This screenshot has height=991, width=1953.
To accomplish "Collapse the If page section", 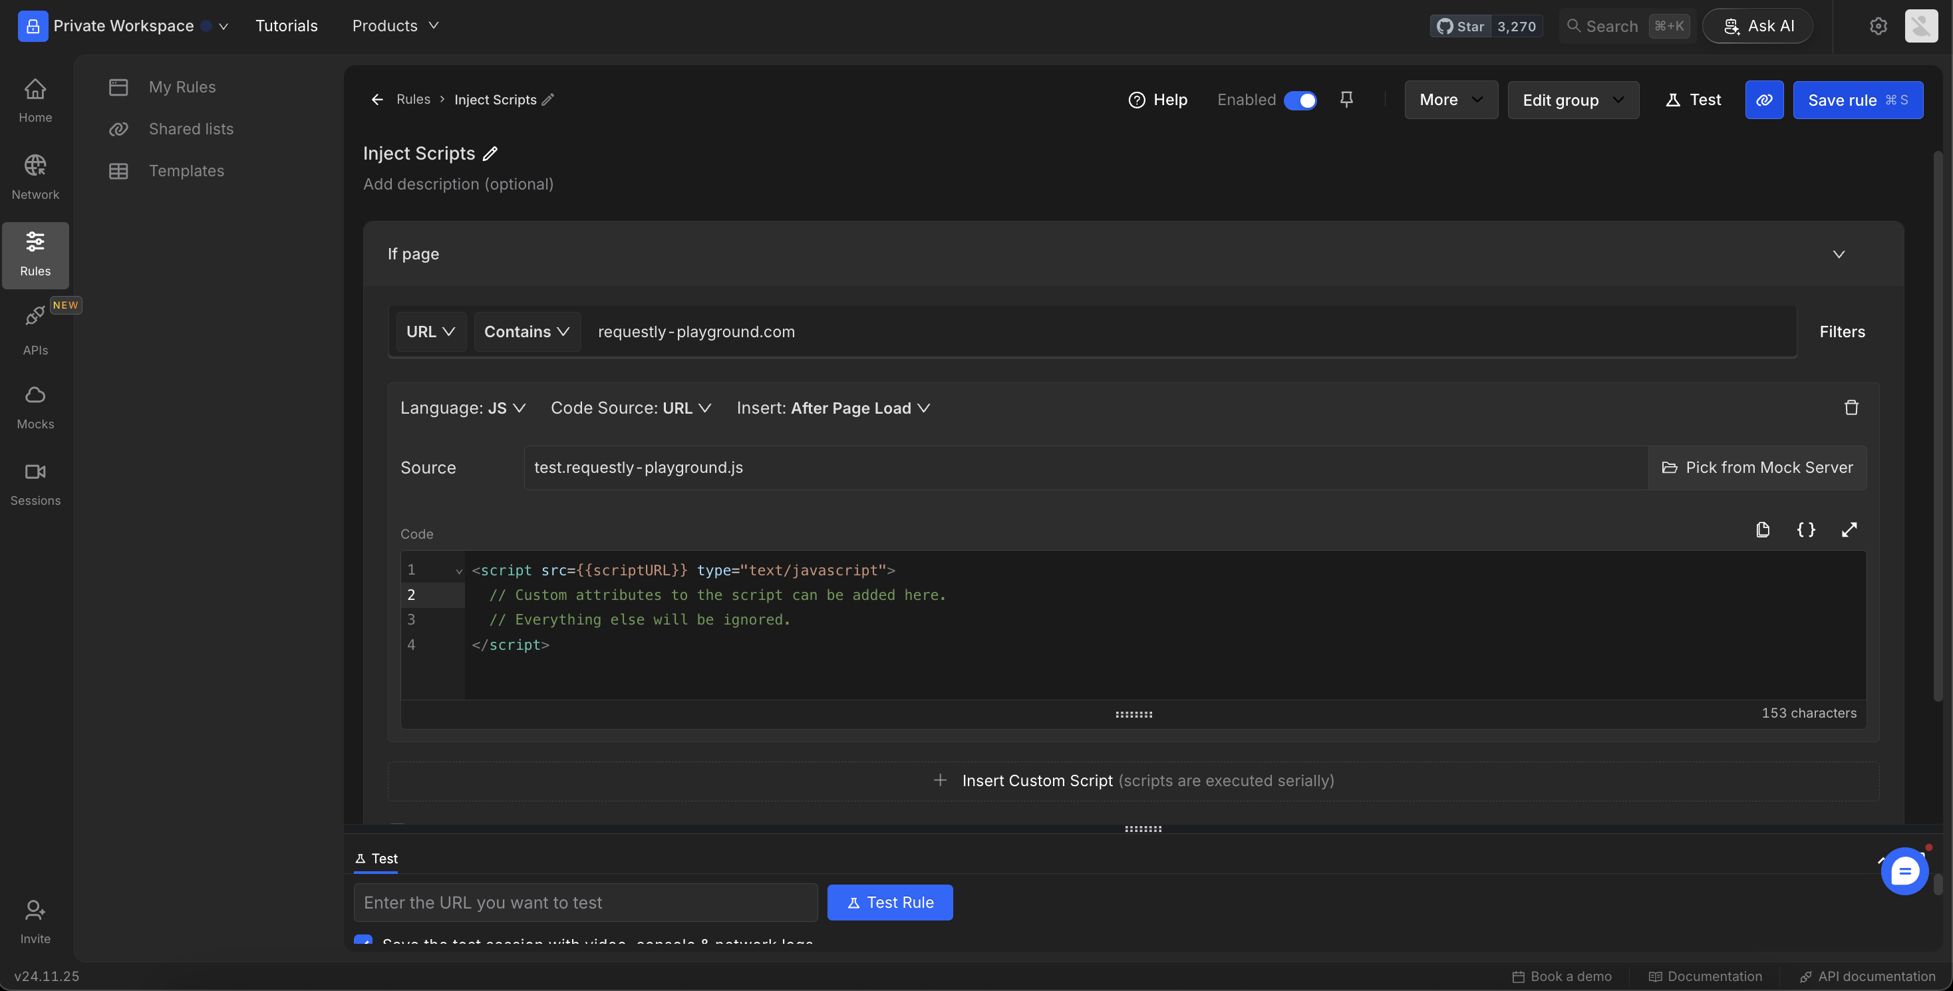I will 1839,254.
